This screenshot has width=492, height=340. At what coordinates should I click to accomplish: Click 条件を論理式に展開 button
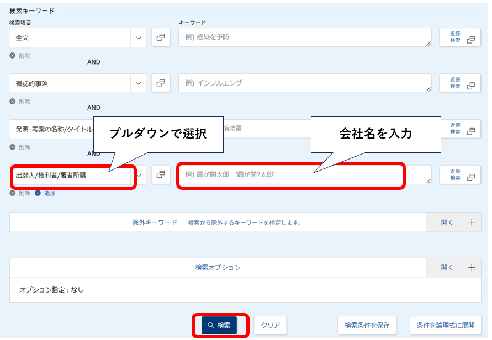pos(445,326)
